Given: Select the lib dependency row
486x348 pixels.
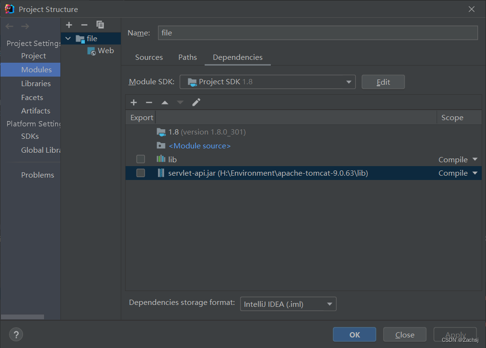Looking at the screenshot, I should 303,159.
